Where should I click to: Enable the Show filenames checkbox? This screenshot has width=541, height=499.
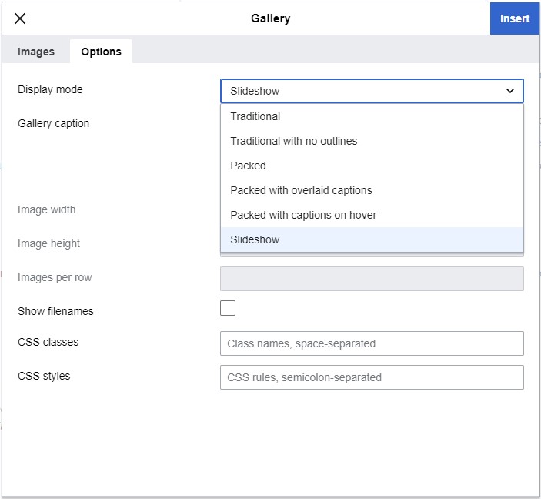[x=228, y=309]
